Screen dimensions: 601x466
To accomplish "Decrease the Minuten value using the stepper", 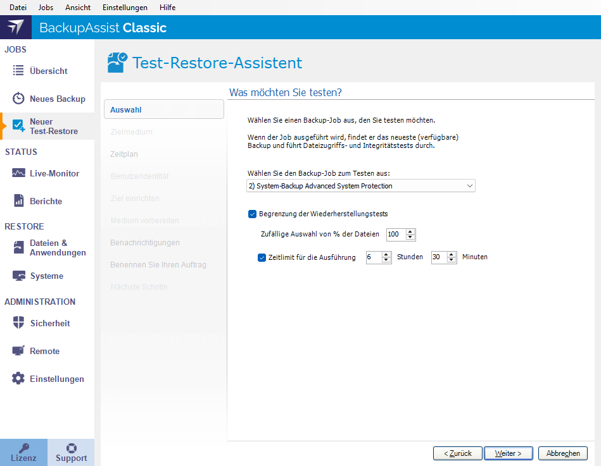I will point(452,260).
